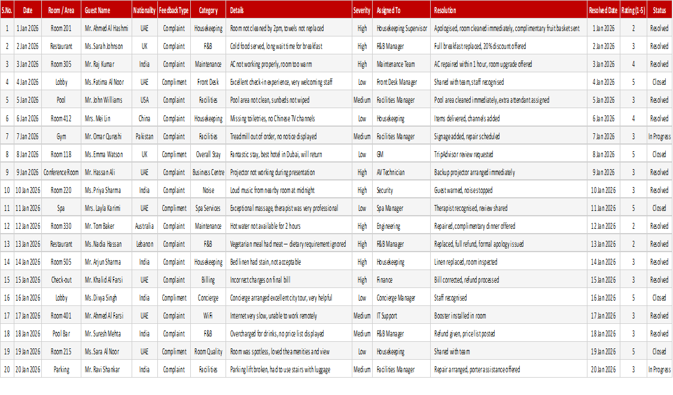673x395 pixels.
Task: Select the 'Details' header cell
Action: click(289, 10)
